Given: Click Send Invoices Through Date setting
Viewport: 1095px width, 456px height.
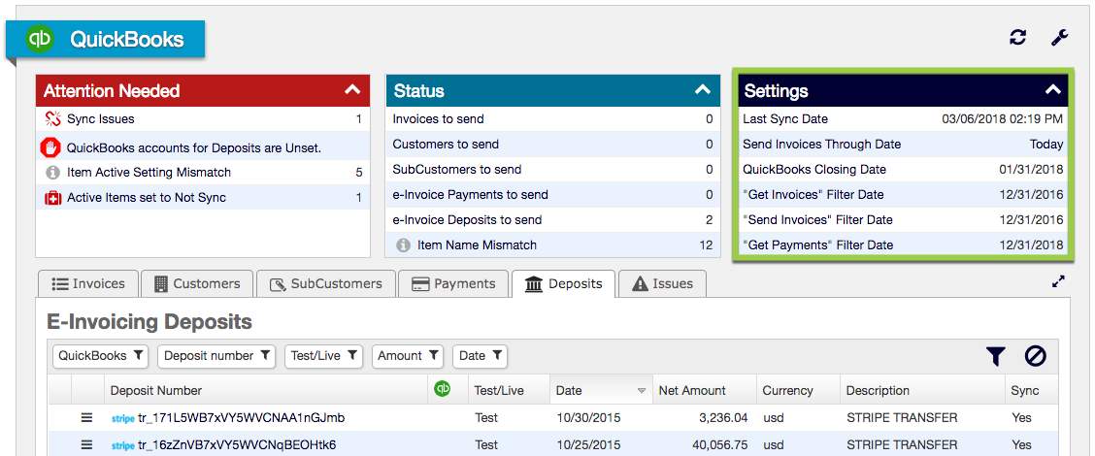Looking at the screenshot, I should 903,145.
